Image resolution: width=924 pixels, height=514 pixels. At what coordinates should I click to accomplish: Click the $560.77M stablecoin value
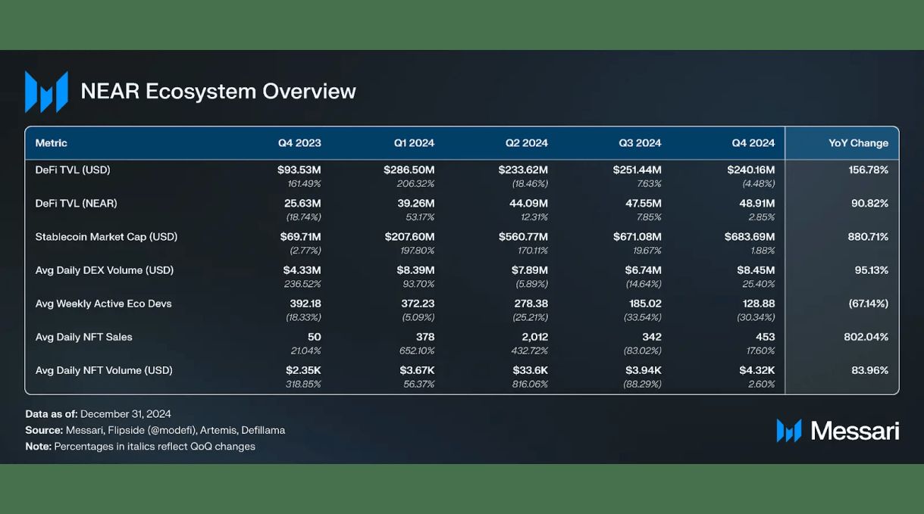click(523, 237)
